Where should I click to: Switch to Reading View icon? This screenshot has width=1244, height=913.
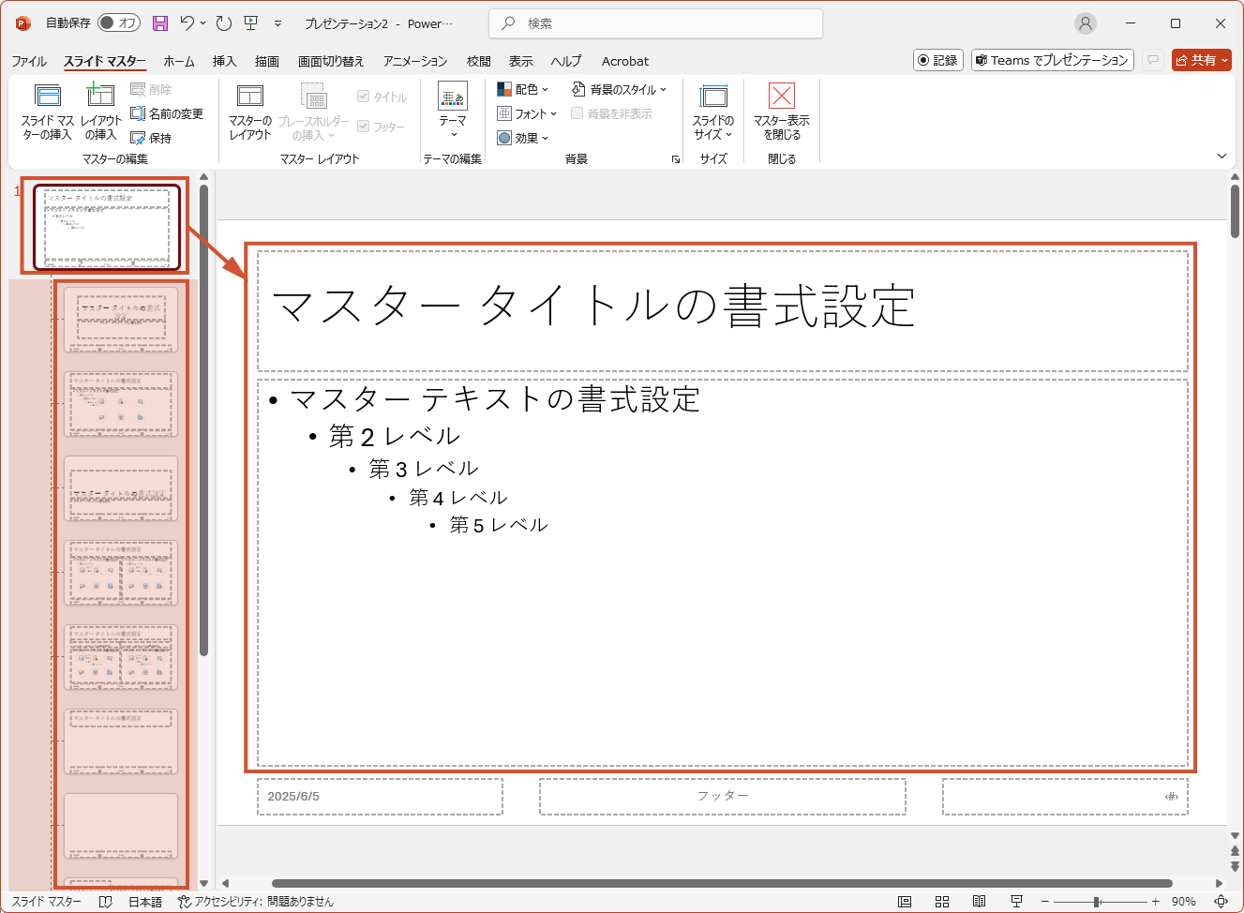(979, 902)
